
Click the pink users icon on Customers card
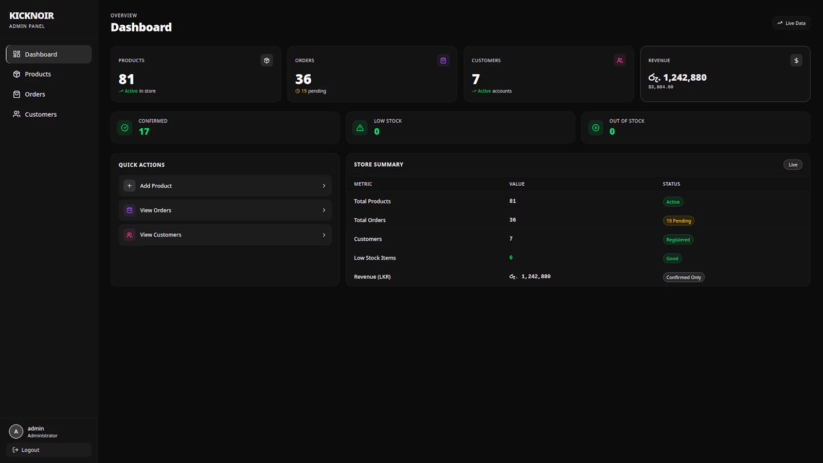[x=620, y=61]
